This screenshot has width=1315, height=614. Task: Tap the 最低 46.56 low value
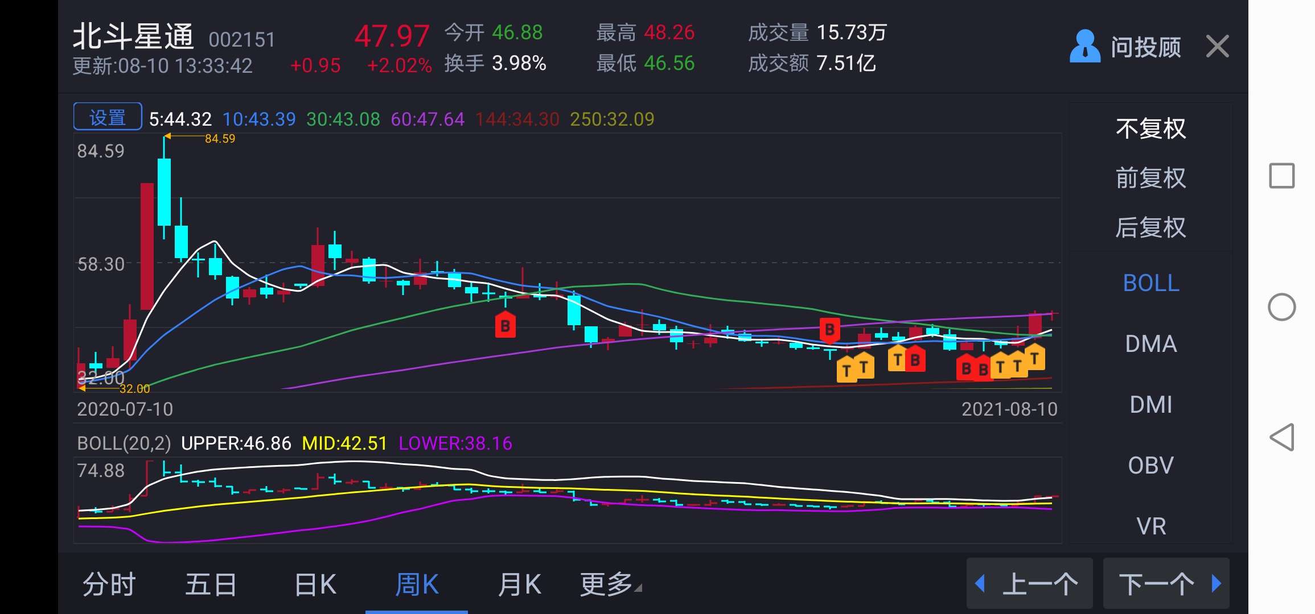(x=646, y=63)
